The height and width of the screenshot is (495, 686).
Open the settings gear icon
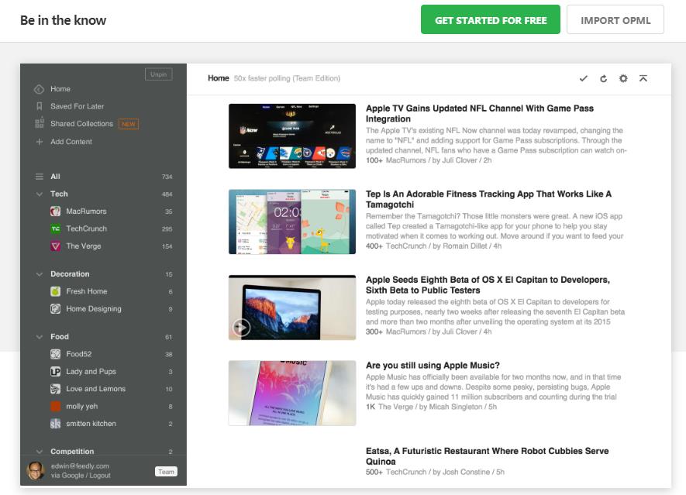[623, 78]
